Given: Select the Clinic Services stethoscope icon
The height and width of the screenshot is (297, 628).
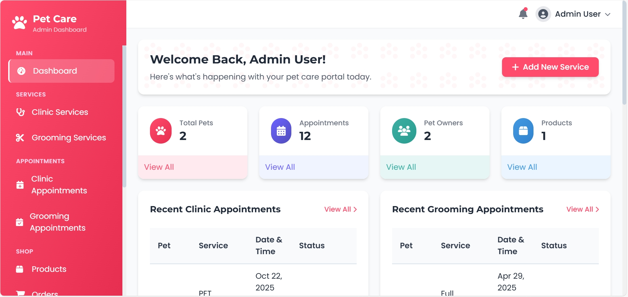Looking at the screenshot, I should pyautogui.click(x=20, y=112).
